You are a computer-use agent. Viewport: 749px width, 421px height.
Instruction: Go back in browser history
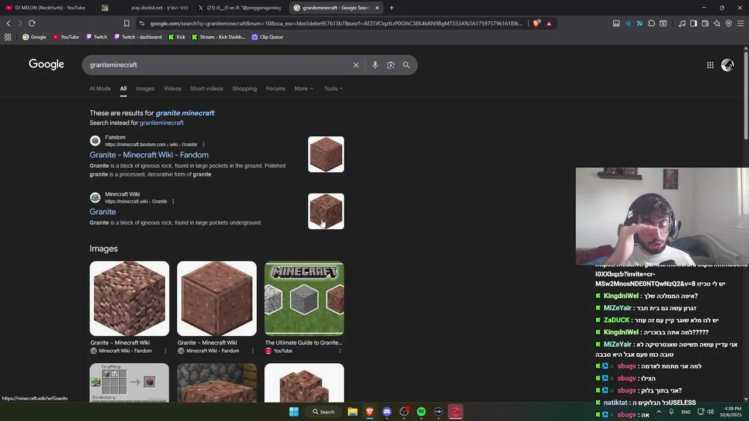pyautogui.click(x=8, y=23)
